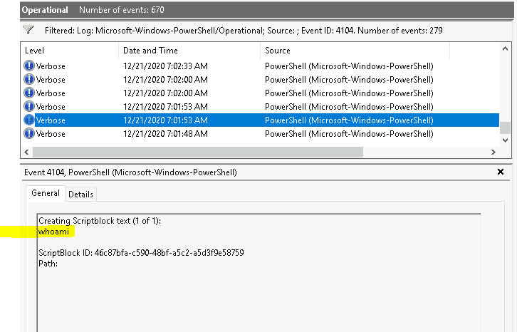Click the selected 7:01:53 AM event's Source cell
This screenshot has width=517, height=332.
click(x=349, y=120)
